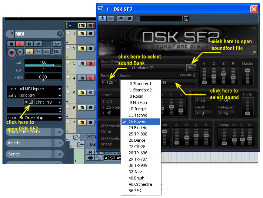
Task: Adjust the Master volume fader
Action: 247,70
